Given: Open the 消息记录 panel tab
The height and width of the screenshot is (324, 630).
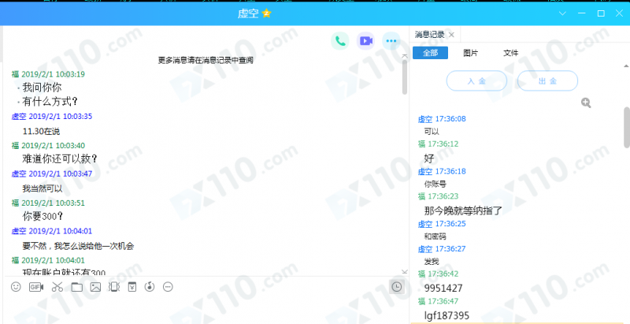Looking at the screenshot, I should [429, 35].
